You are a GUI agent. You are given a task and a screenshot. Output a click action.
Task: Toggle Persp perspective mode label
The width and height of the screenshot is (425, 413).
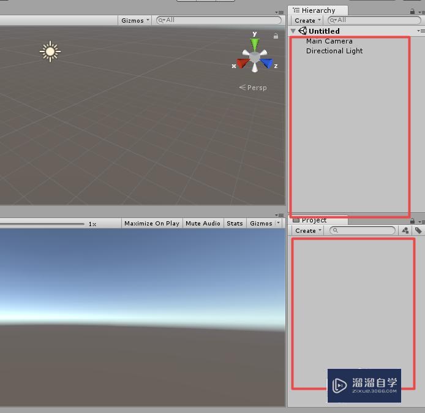253,88
